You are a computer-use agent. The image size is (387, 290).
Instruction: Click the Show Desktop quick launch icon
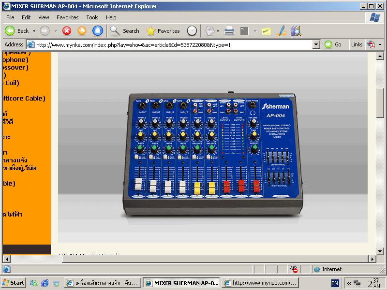(56, 283)
